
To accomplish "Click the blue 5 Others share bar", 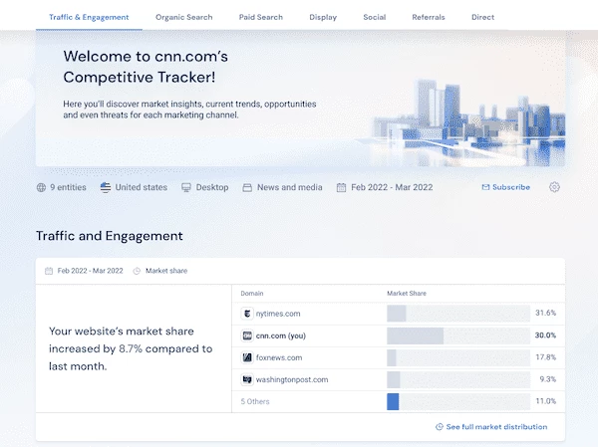I will coord(393,401).
